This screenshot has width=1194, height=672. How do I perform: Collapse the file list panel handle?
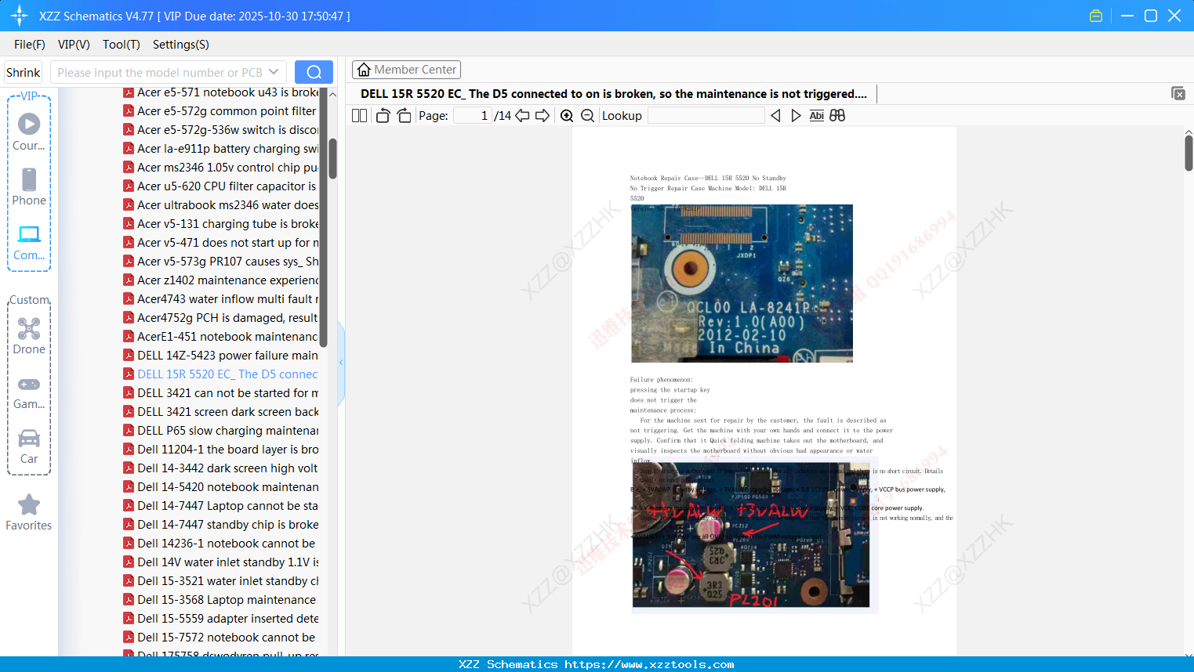(x=341, y=363)
